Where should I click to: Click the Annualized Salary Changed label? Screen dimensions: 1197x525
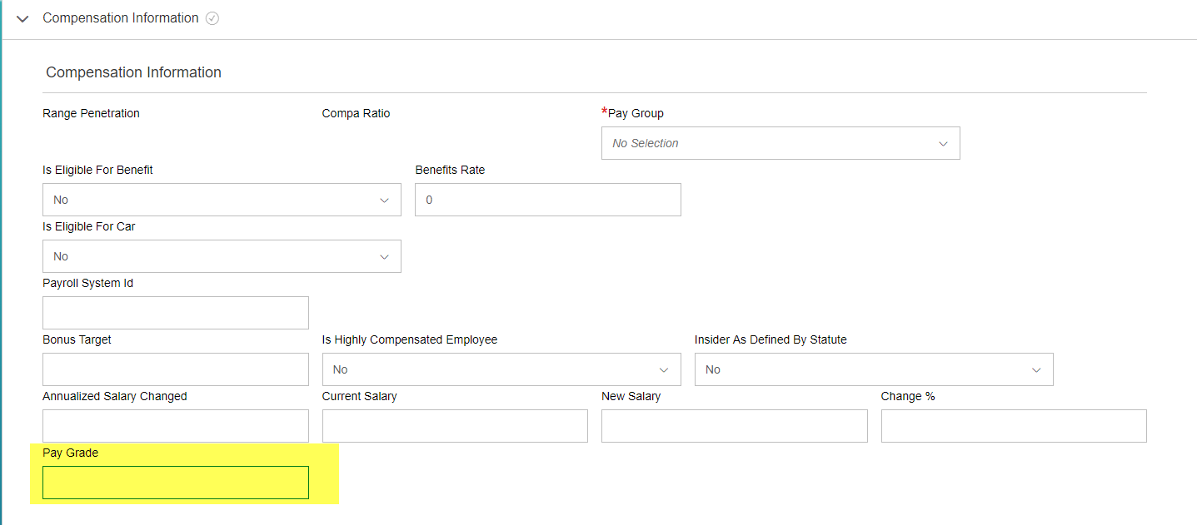pyautogui.click(x=115, y=396)
